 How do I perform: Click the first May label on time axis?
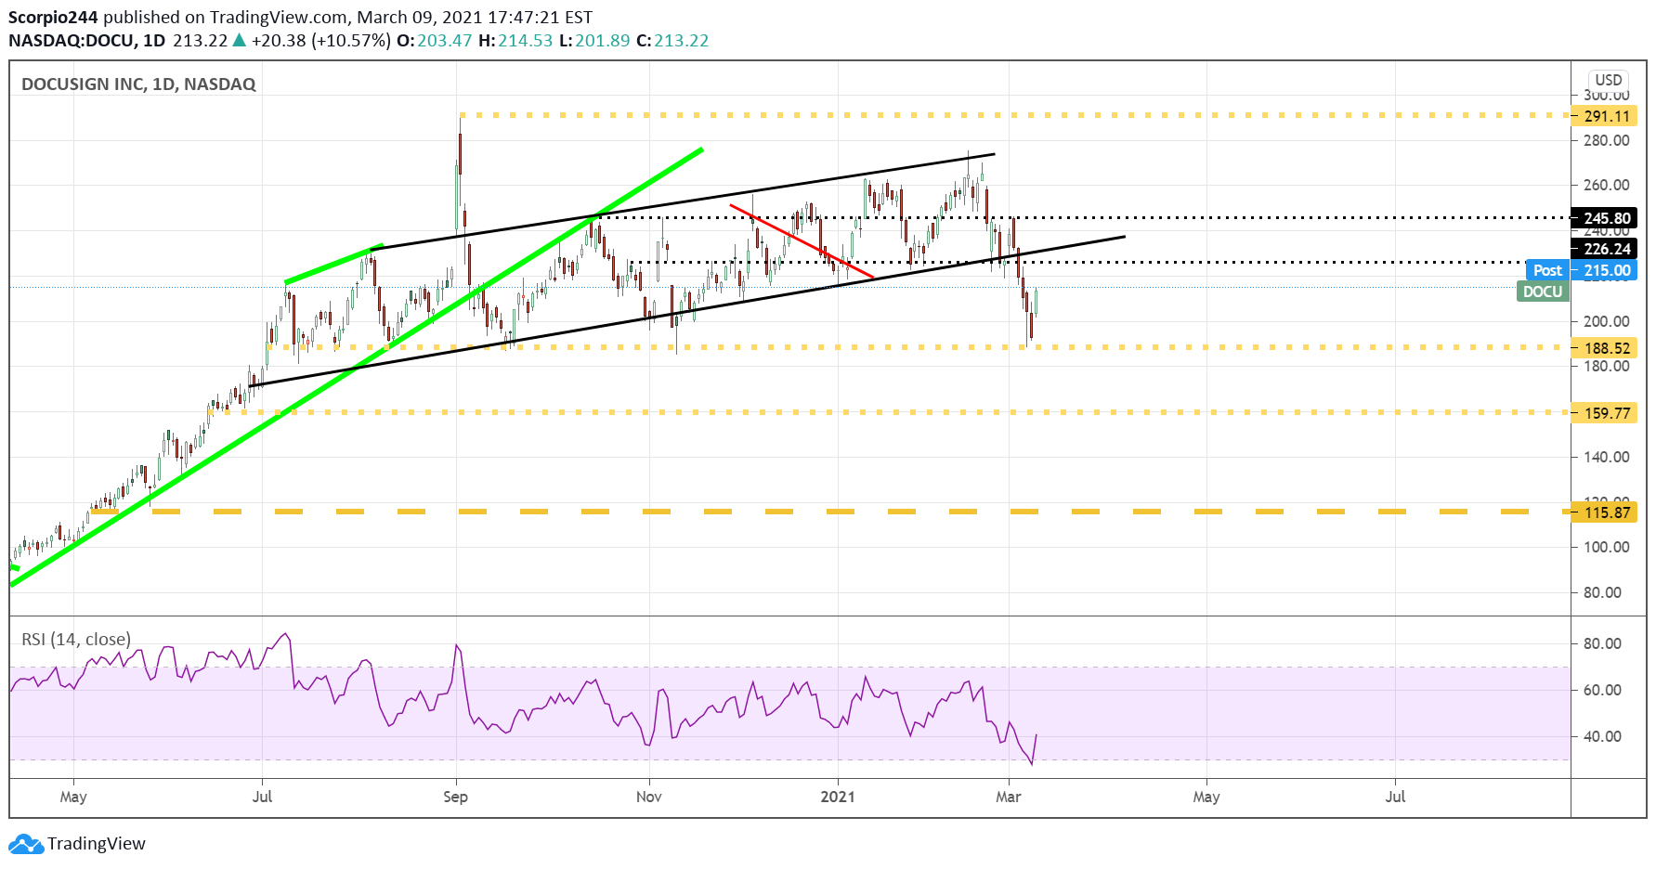[x=73, y=797]
